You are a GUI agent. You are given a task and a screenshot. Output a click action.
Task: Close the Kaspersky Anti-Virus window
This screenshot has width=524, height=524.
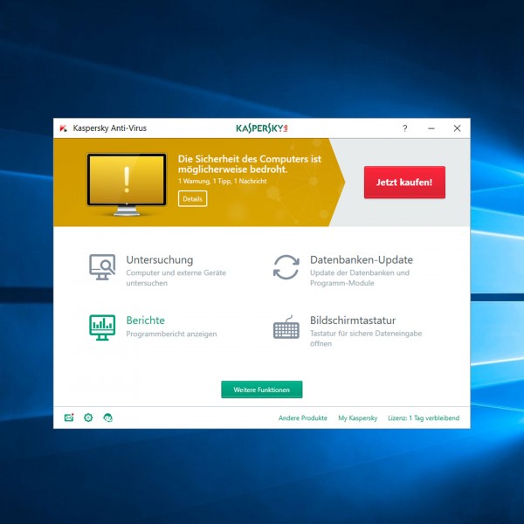[457, 128]
